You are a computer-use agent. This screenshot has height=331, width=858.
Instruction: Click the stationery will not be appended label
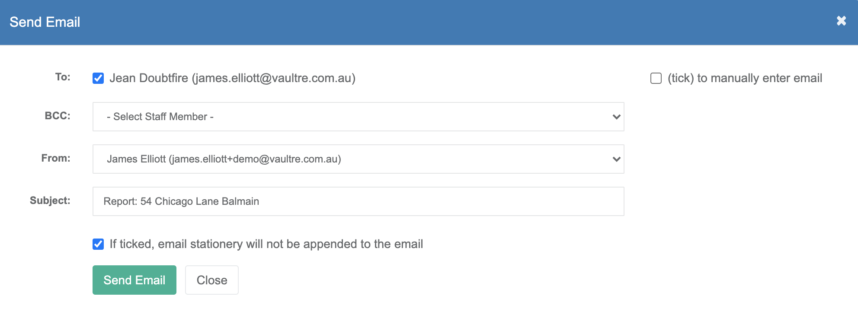point(266,244)
